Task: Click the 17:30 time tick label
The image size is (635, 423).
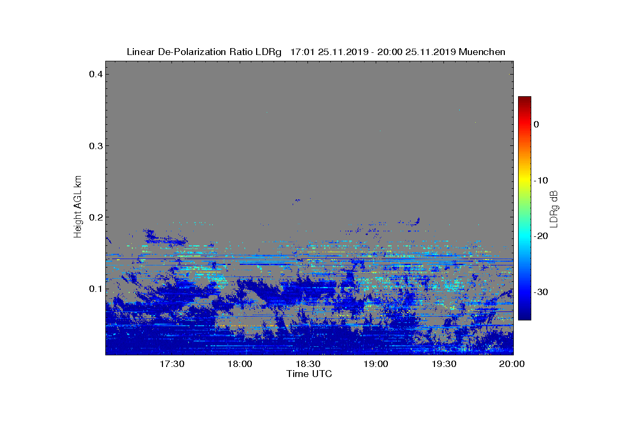Action: pos(171,364)
